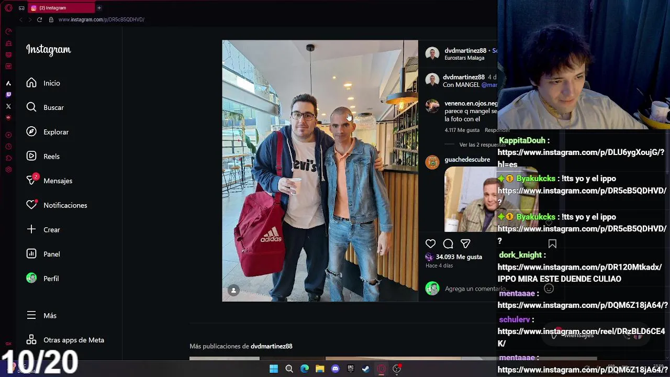Reload the Instagram page
The width and height of the screenshot is (670, 377).
[39, 19]
